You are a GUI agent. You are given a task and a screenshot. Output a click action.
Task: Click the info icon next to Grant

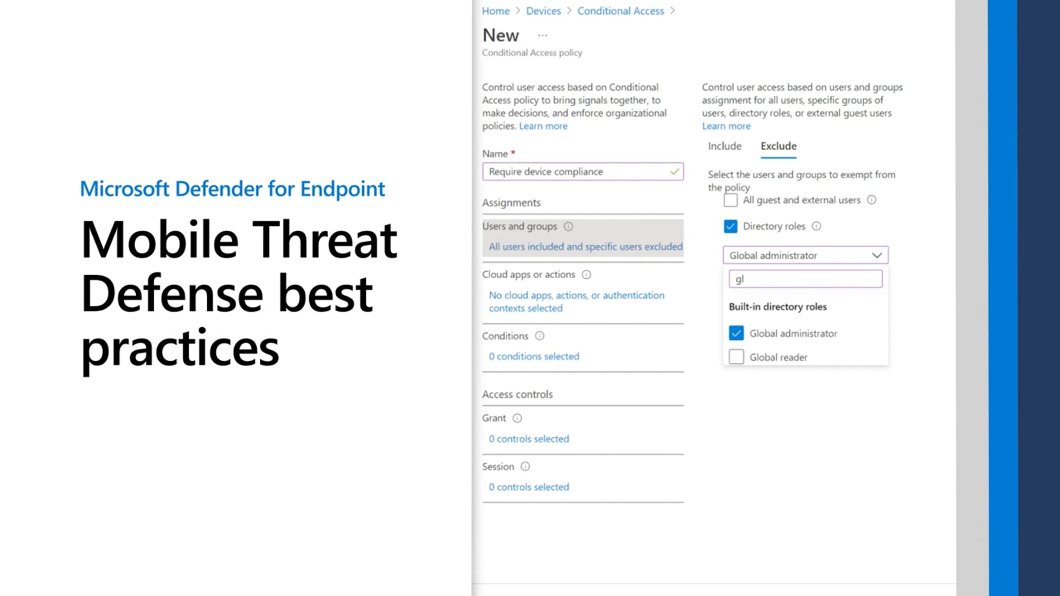point(517,417)
